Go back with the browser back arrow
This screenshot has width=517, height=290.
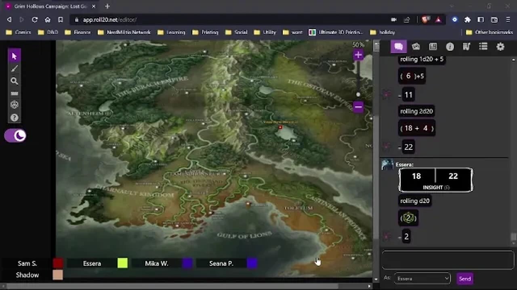pos(9,19)
